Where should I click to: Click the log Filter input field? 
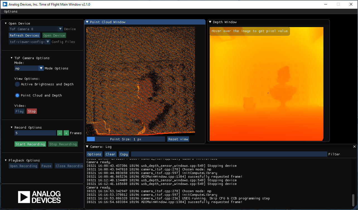point(229,154)
